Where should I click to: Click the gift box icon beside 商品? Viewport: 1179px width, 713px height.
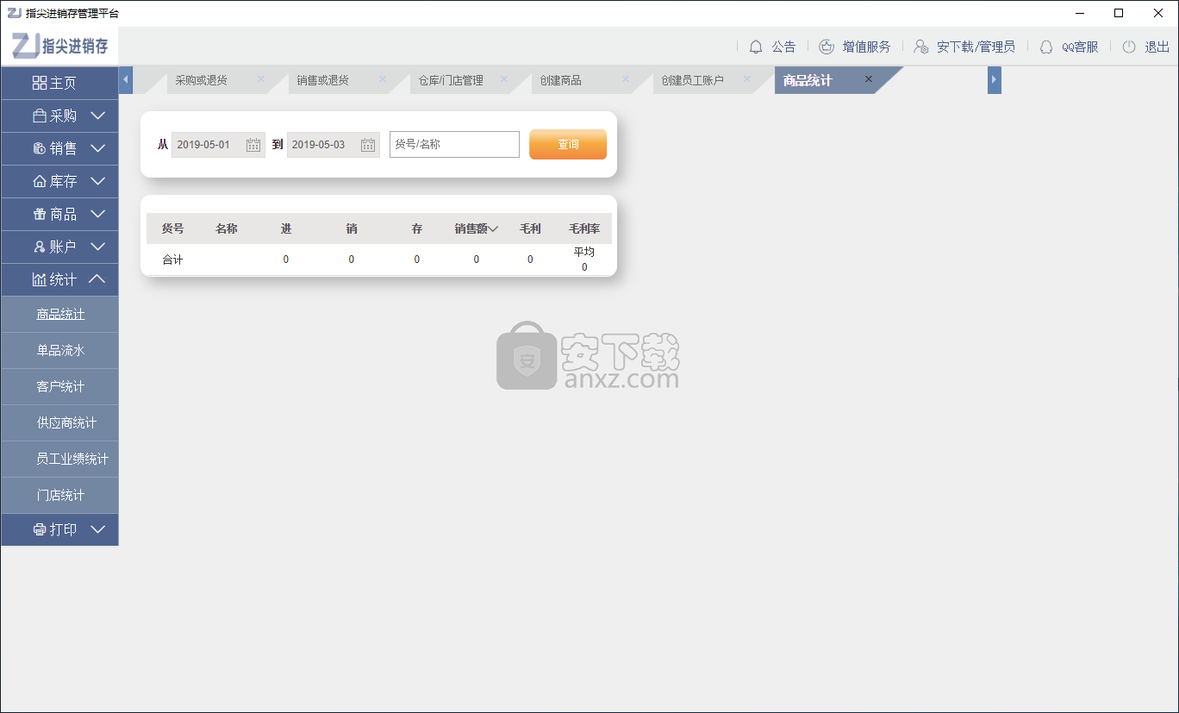[x=40, y=214]
